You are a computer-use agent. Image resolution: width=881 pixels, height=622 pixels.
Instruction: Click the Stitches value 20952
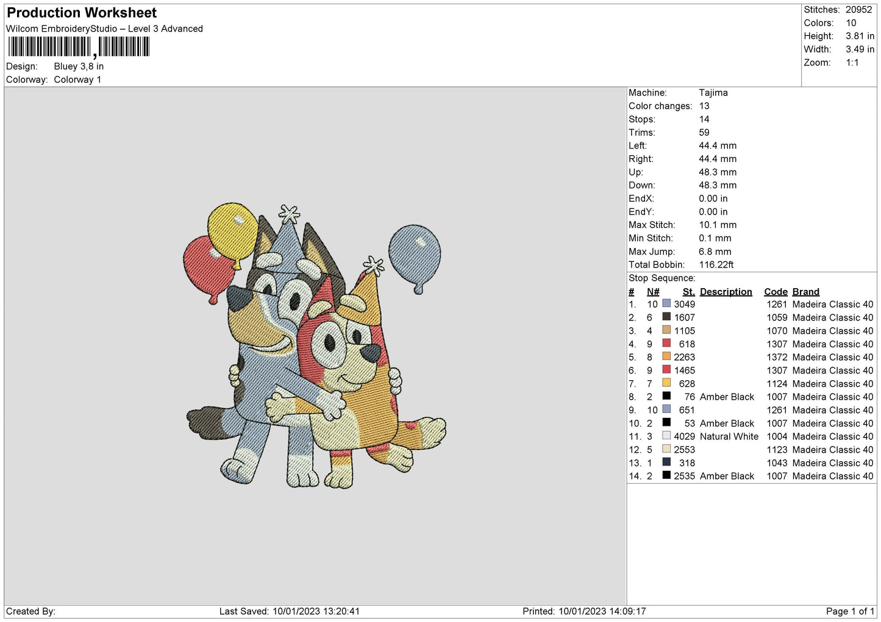[x=858, y=10]
